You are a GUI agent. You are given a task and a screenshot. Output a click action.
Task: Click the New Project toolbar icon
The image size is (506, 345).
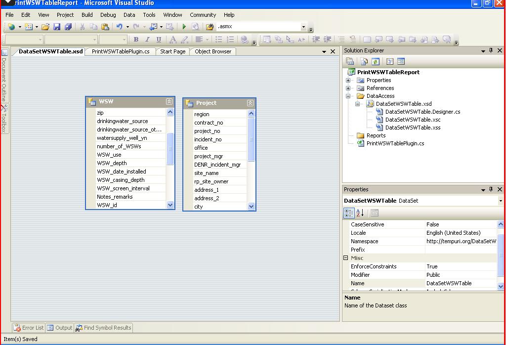(12, 27)
